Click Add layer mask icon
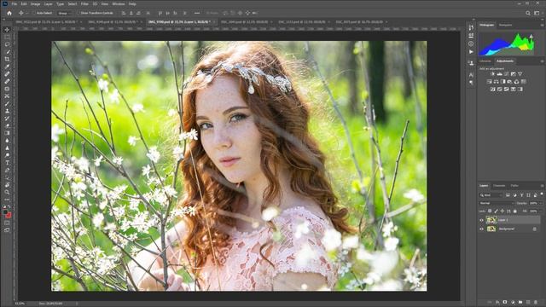The image size is (546, 307). (x=505, y=302)
